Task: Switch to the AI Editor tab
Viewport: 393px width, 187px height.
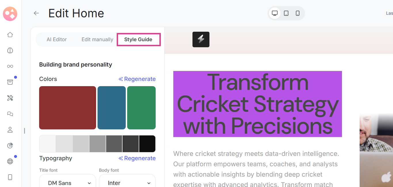Action: (x=57, y=39)
